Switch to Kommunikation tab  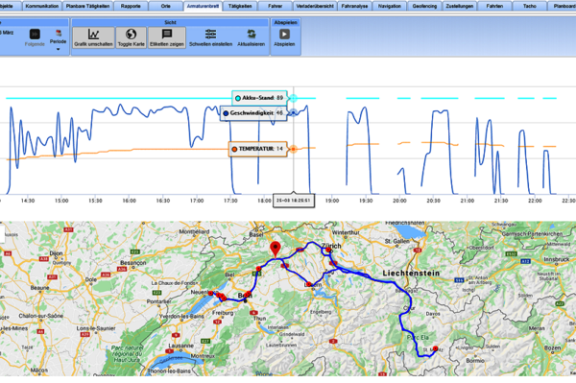coord(42,6)
